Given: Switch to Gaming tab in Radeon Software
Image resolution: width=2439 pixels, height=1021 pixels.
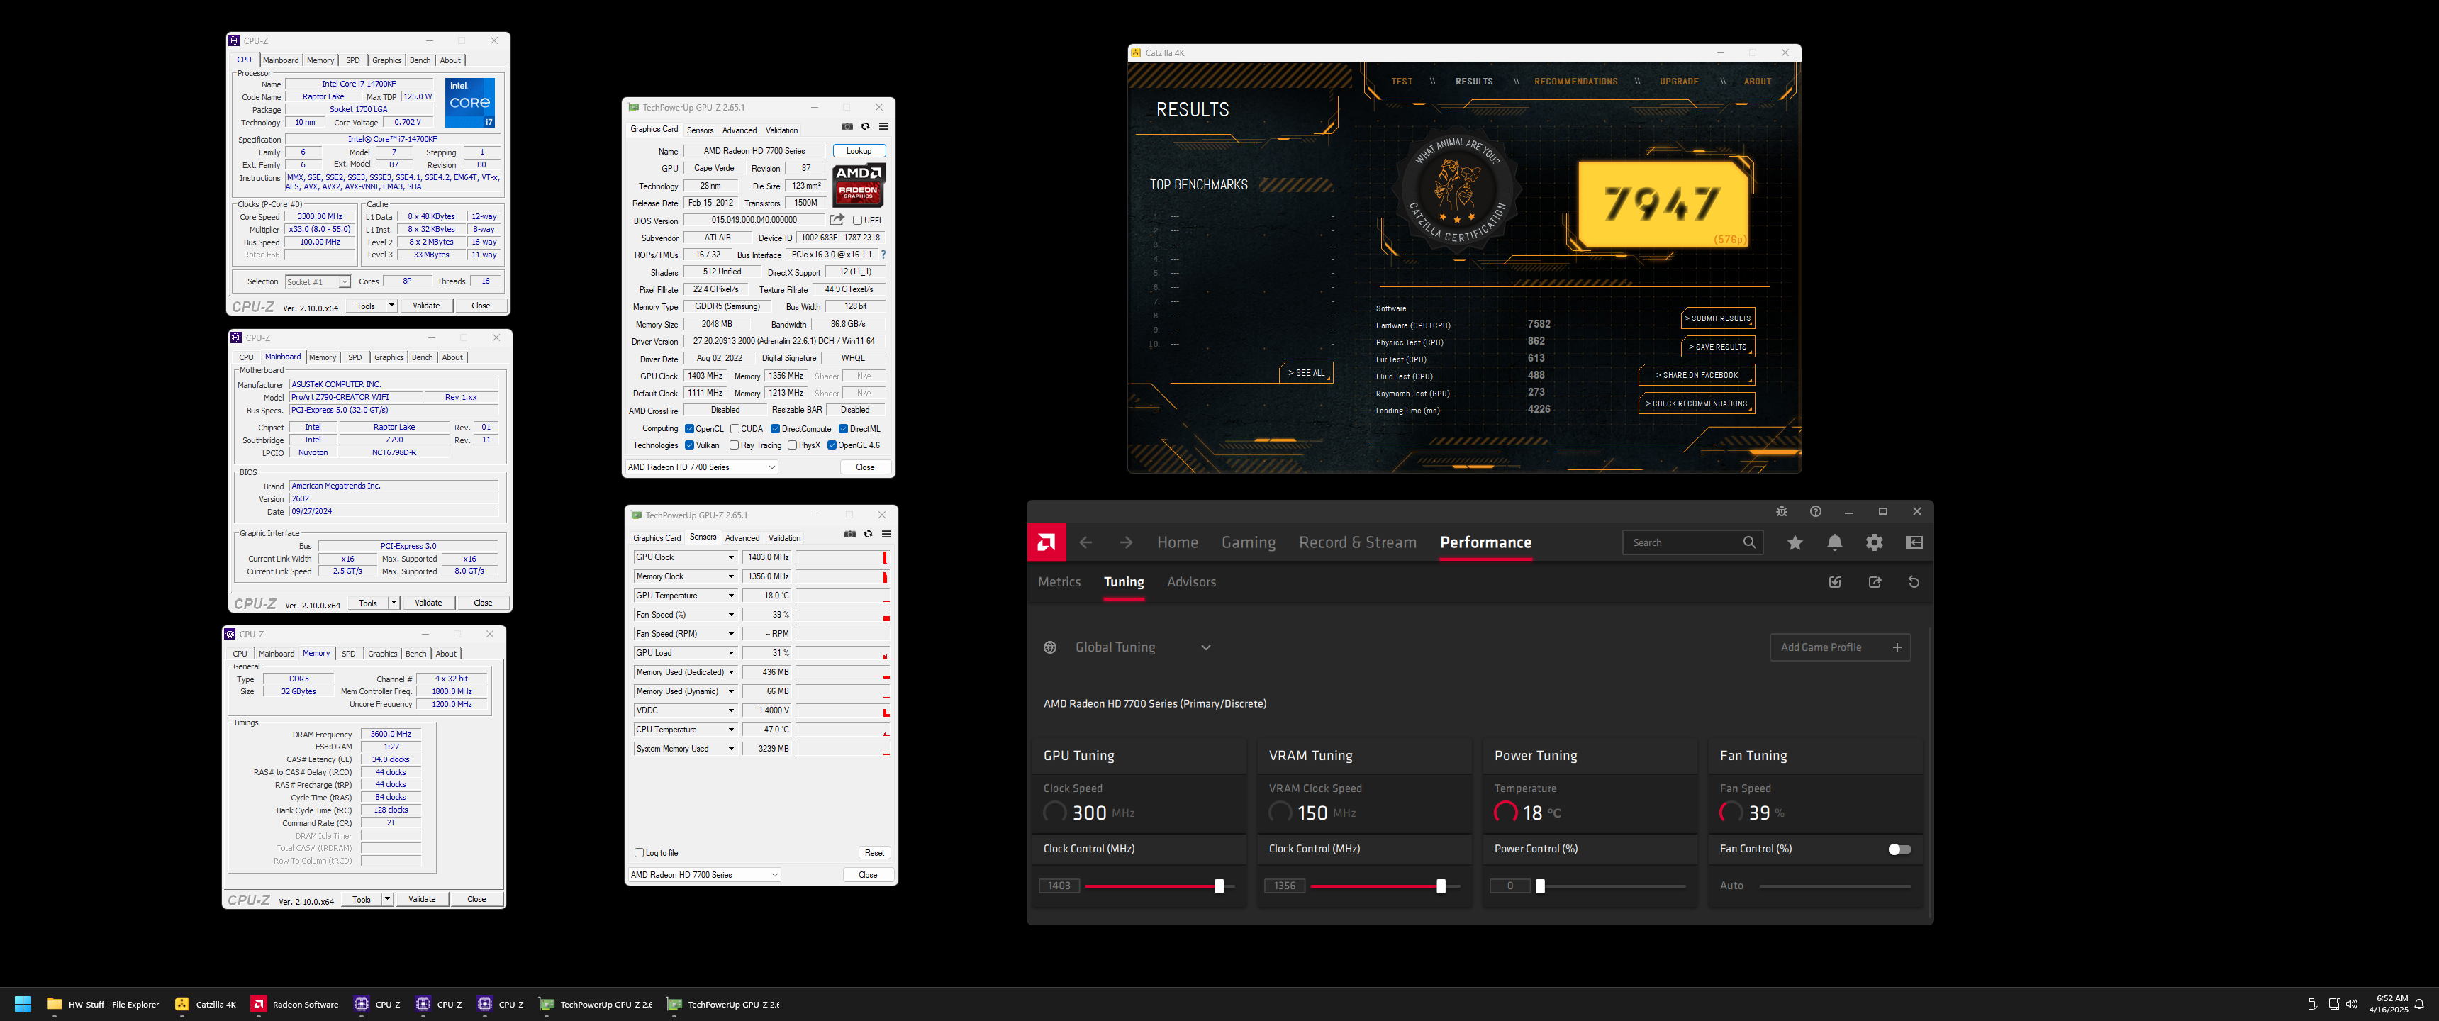Looking at the screenshot, I should (1248, 542).
